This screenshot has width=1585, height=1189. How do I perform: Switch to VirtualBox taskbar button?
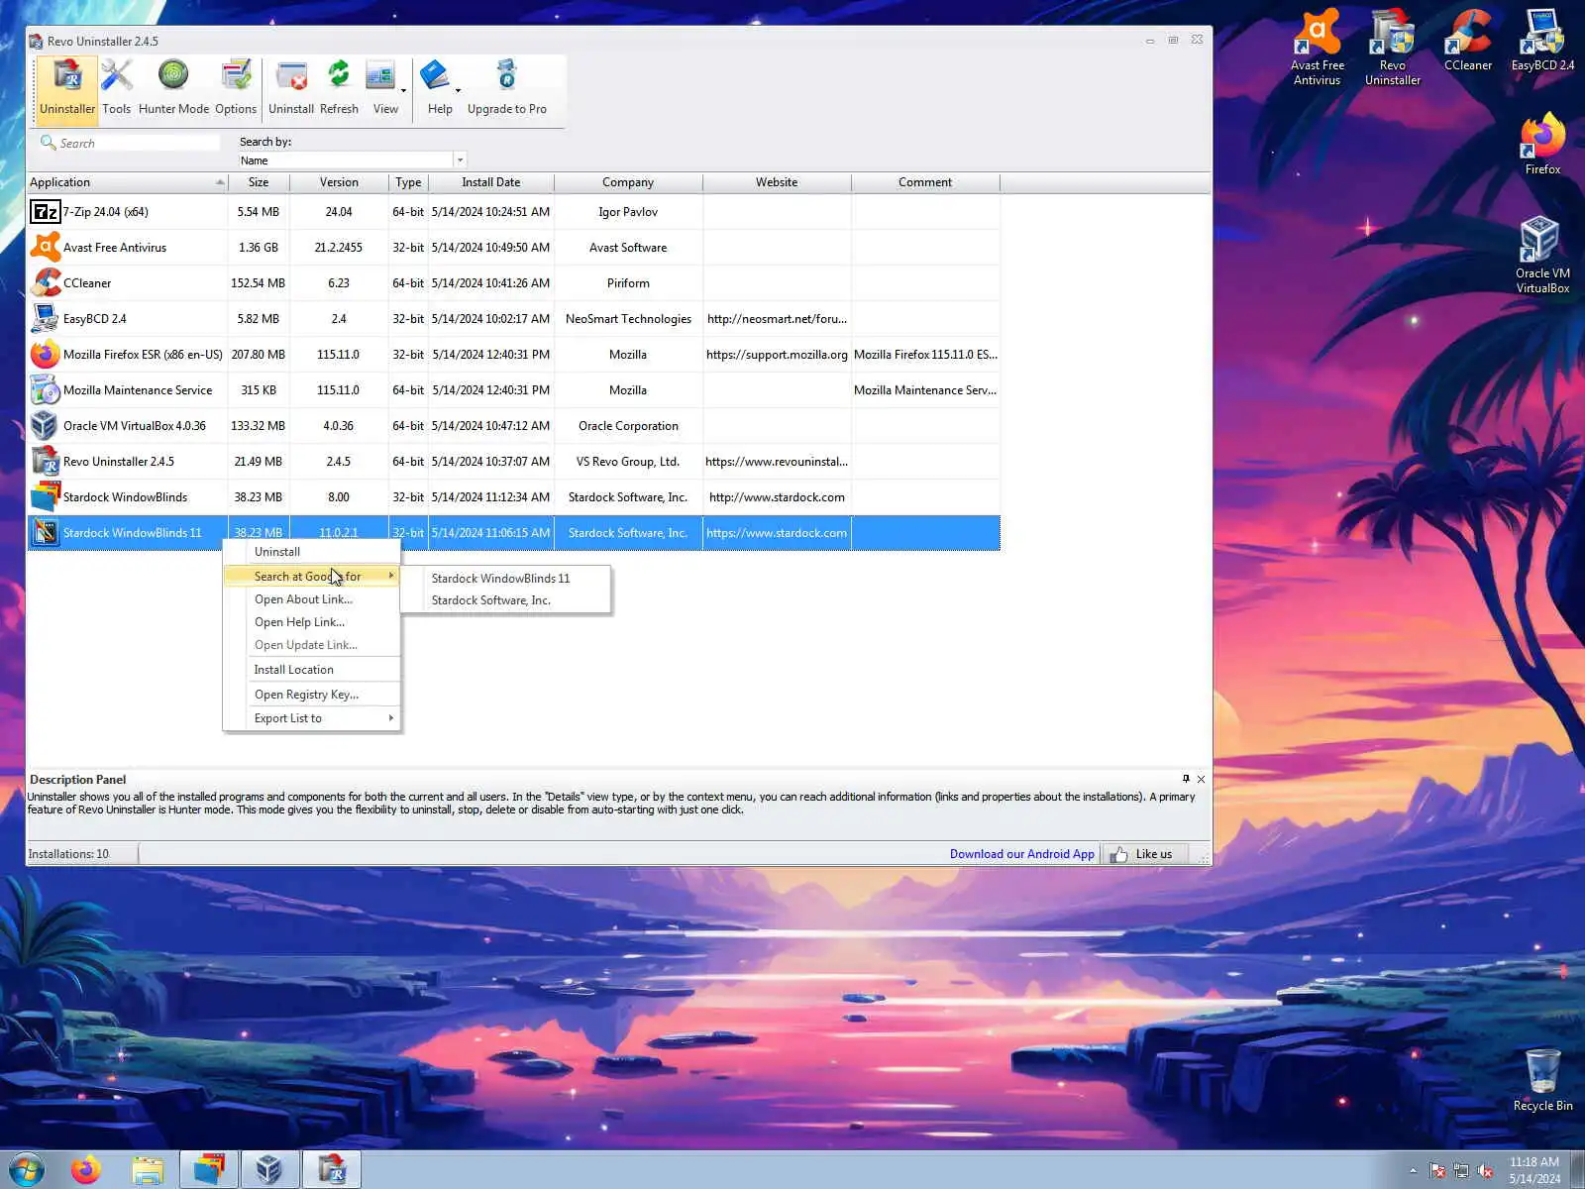tap(268, 1170)
